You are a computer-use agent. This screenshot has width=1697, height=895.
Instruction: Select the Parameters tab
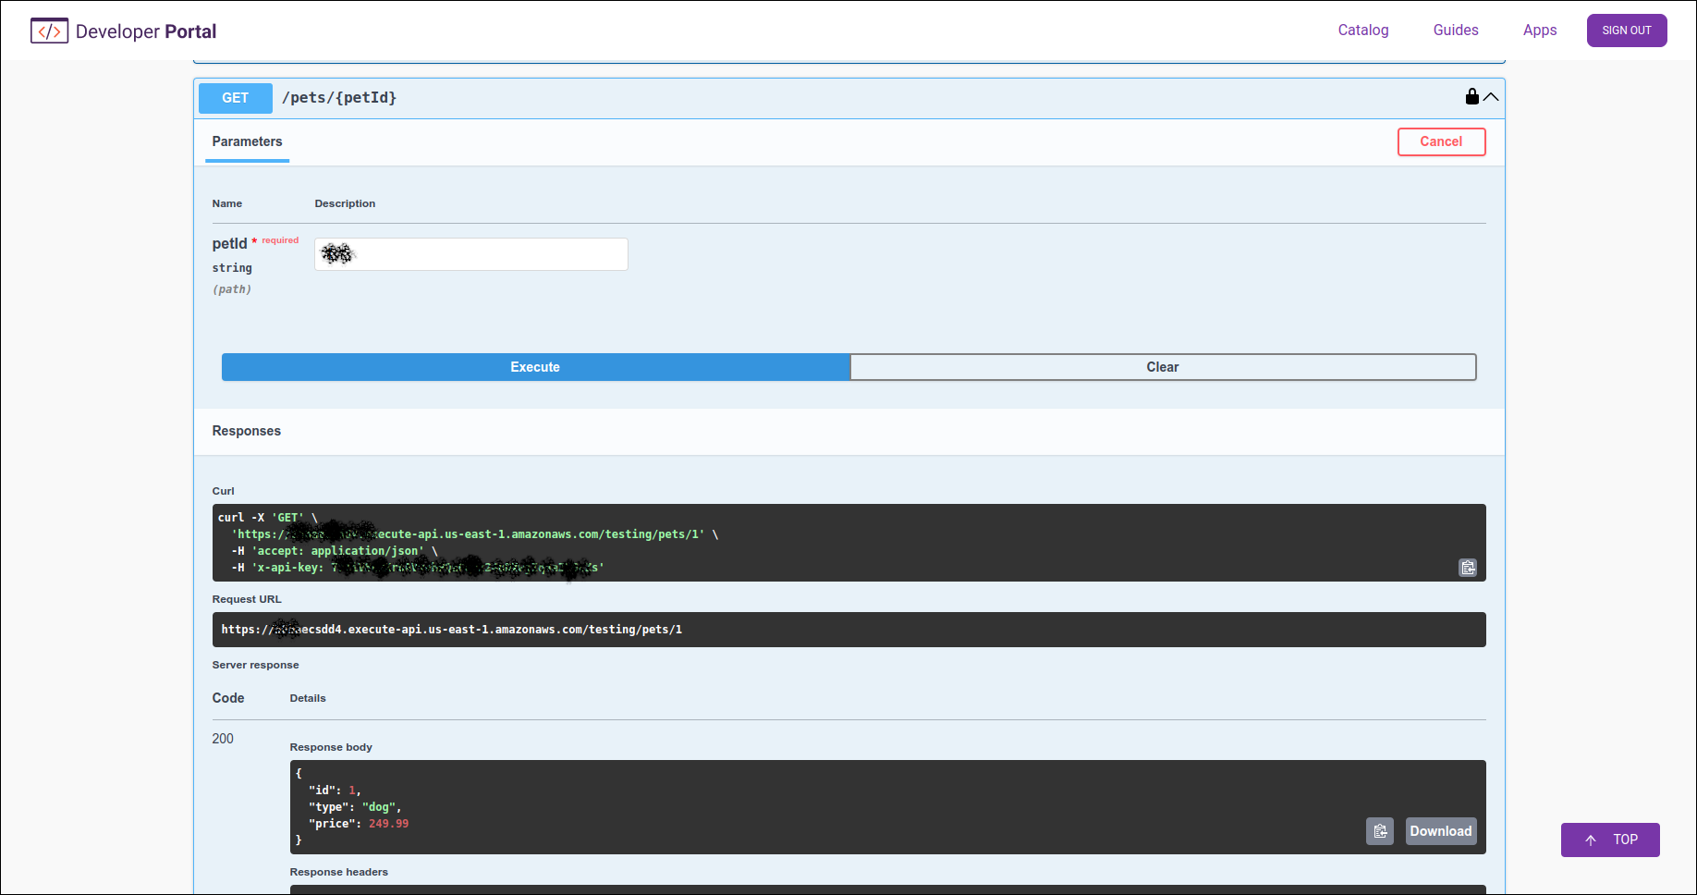pyautogui.click(x=247, y=141)
